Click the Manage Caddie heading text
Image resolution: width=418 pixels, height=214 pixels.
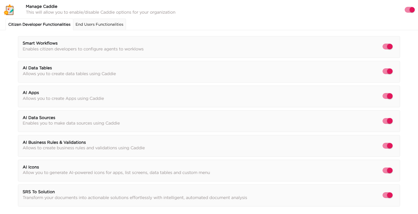point(42,7)
